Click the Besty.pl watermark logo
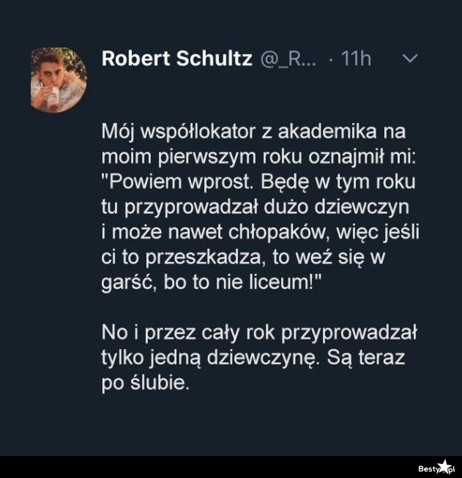 tap(436, 468)
